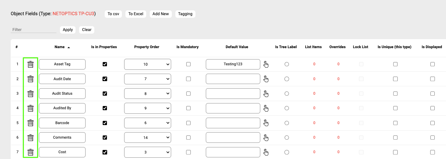Viewport: 446px width, 159px height.
Task: Select Is Tree Label radio for Barcode
Action: pos(287,123)
